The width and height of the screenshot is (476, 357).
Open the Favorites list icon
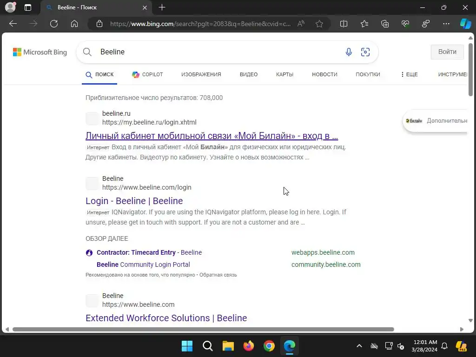click(x=364, y=24)
